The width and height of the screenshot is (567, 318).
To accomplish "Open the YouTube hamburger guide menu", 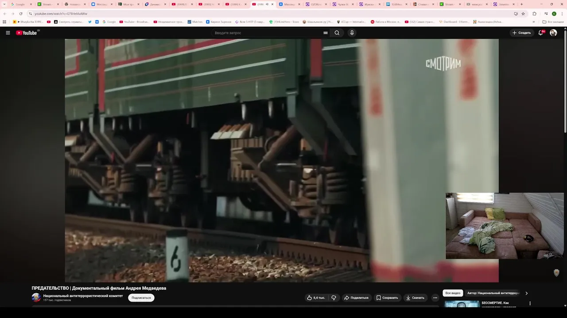I will tap(8, 33).
